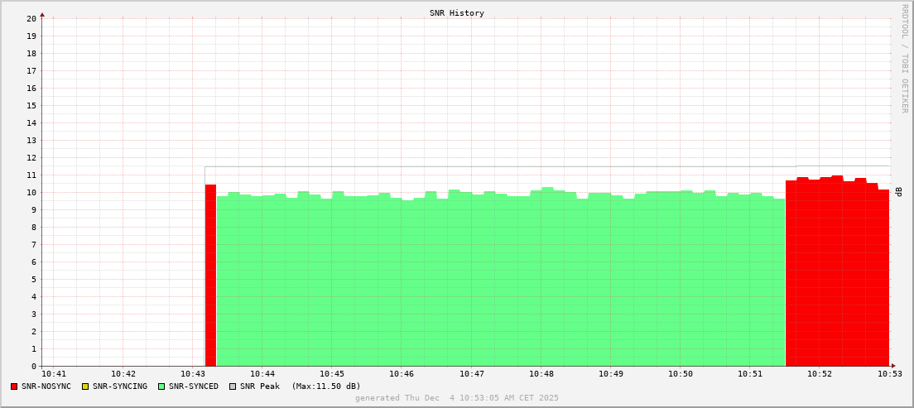
Task: Click the 10:41 time axis label
Action: pyautogui.click(x=53, y=374)
